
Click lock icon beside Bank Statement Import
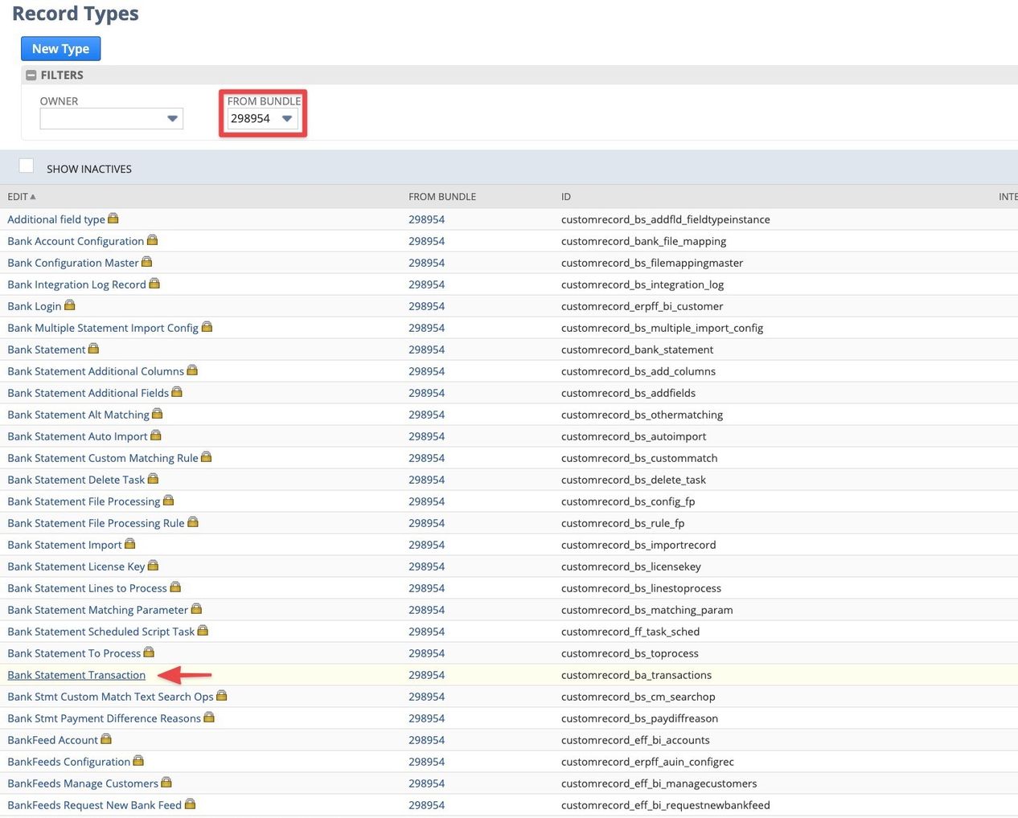(130, 544)
